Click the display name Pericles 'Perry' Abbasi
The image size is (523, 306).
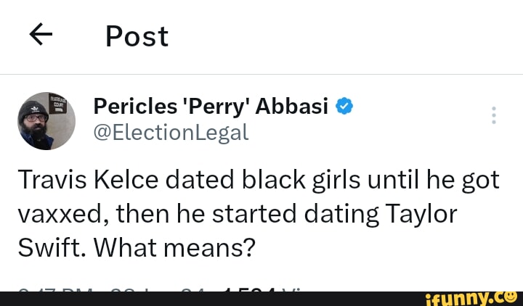pyautogui.click(x=211, y=107)
